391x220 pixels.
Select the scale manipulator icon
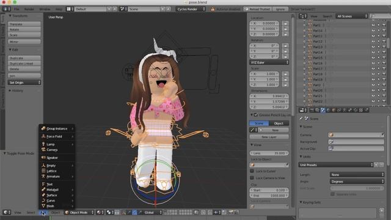point(140,212)
